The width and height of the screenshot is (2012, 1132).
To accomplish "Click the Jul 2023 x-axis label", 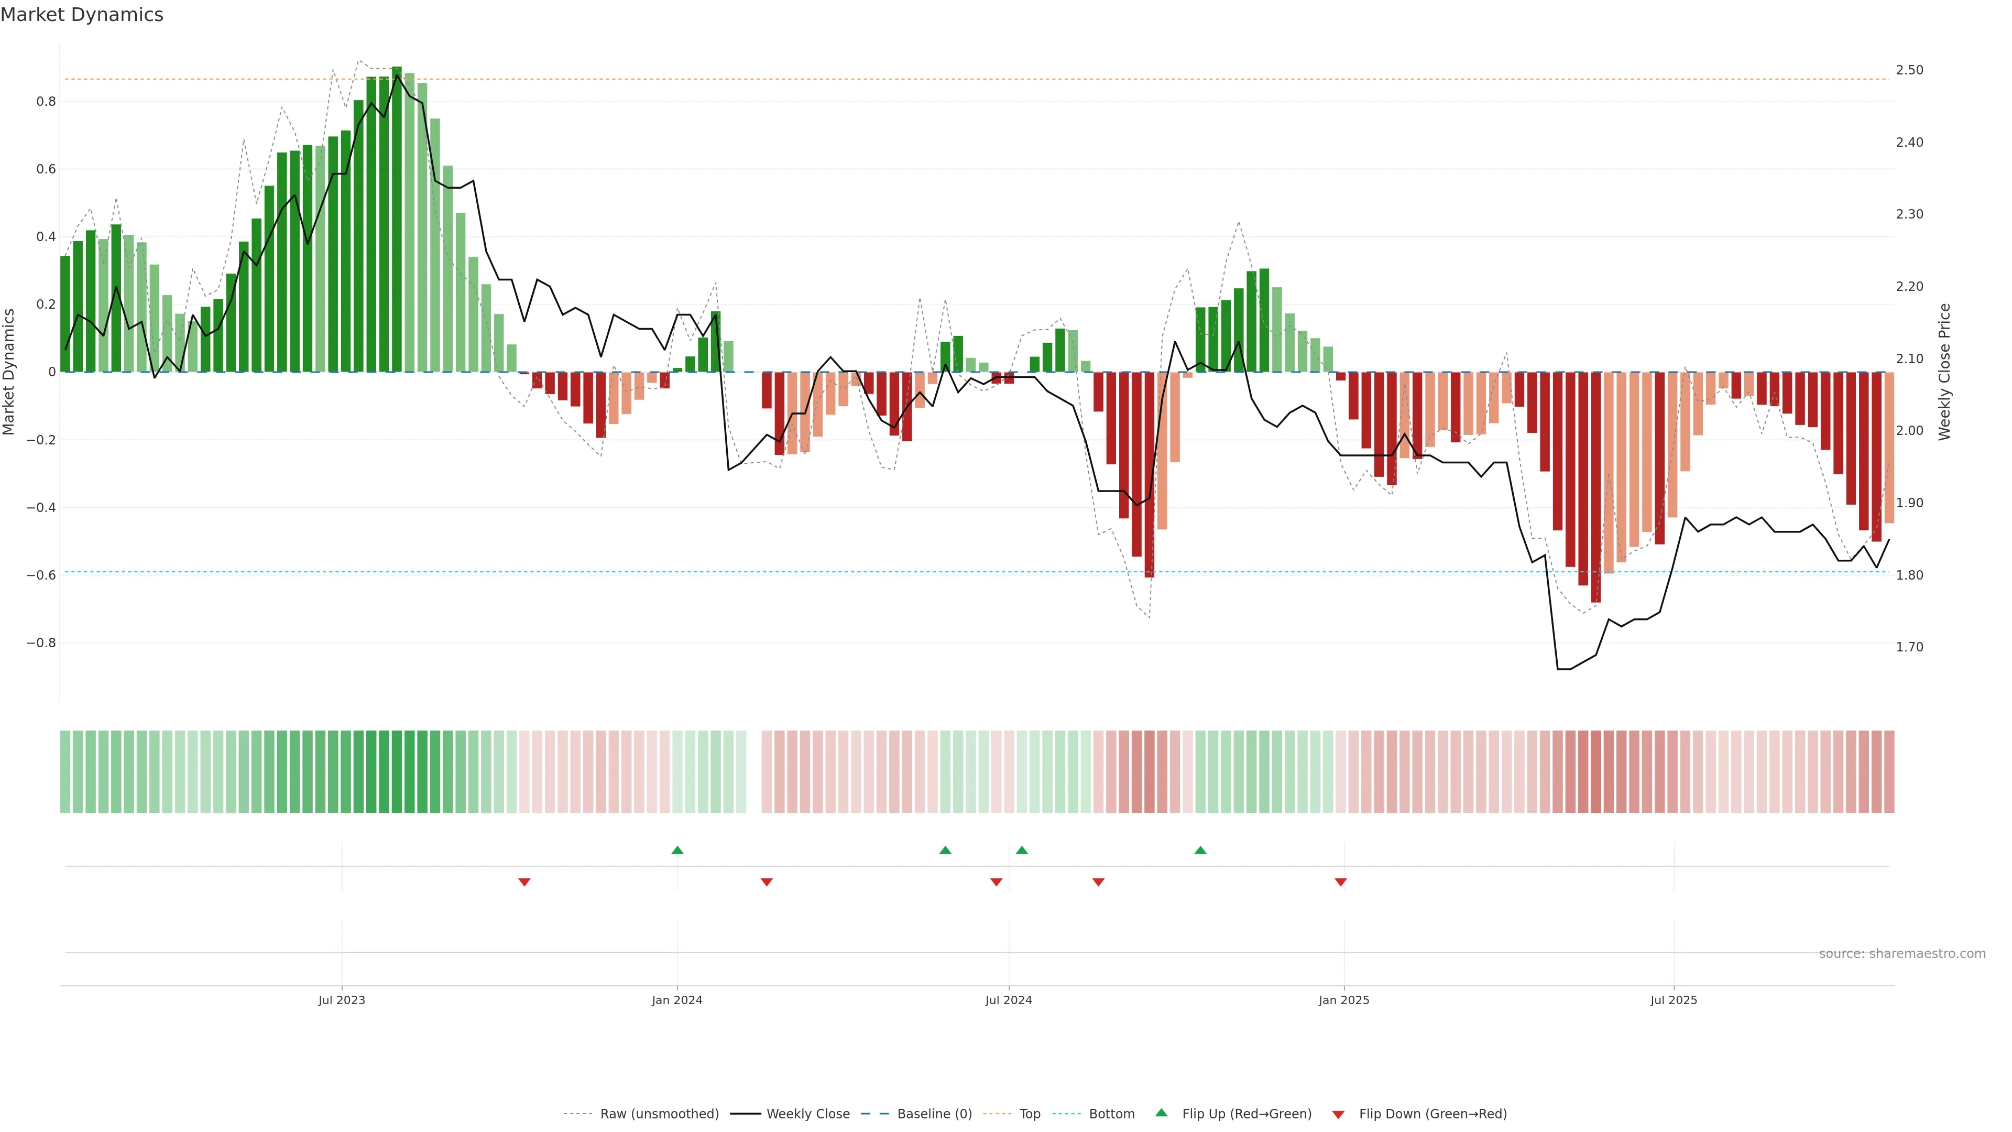I will 341,1000.
